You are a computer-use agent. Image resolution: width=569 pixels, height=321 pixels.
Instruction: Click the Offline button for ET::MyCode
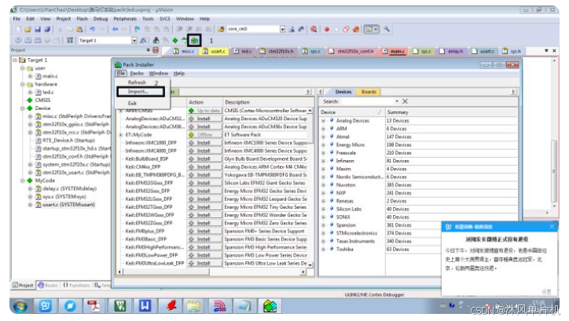pyautogui.click(x=204, y=135)
